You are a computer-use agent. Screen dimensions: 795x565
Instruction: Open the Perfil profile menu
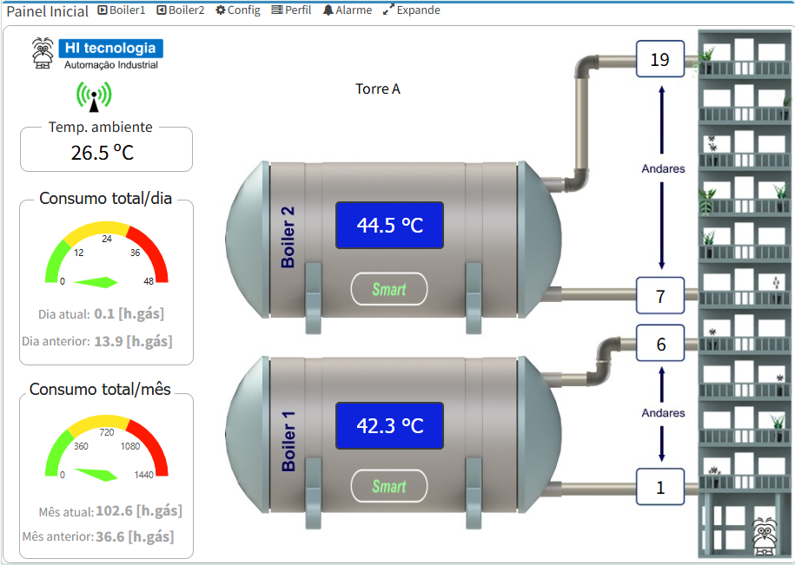[291, 10]
